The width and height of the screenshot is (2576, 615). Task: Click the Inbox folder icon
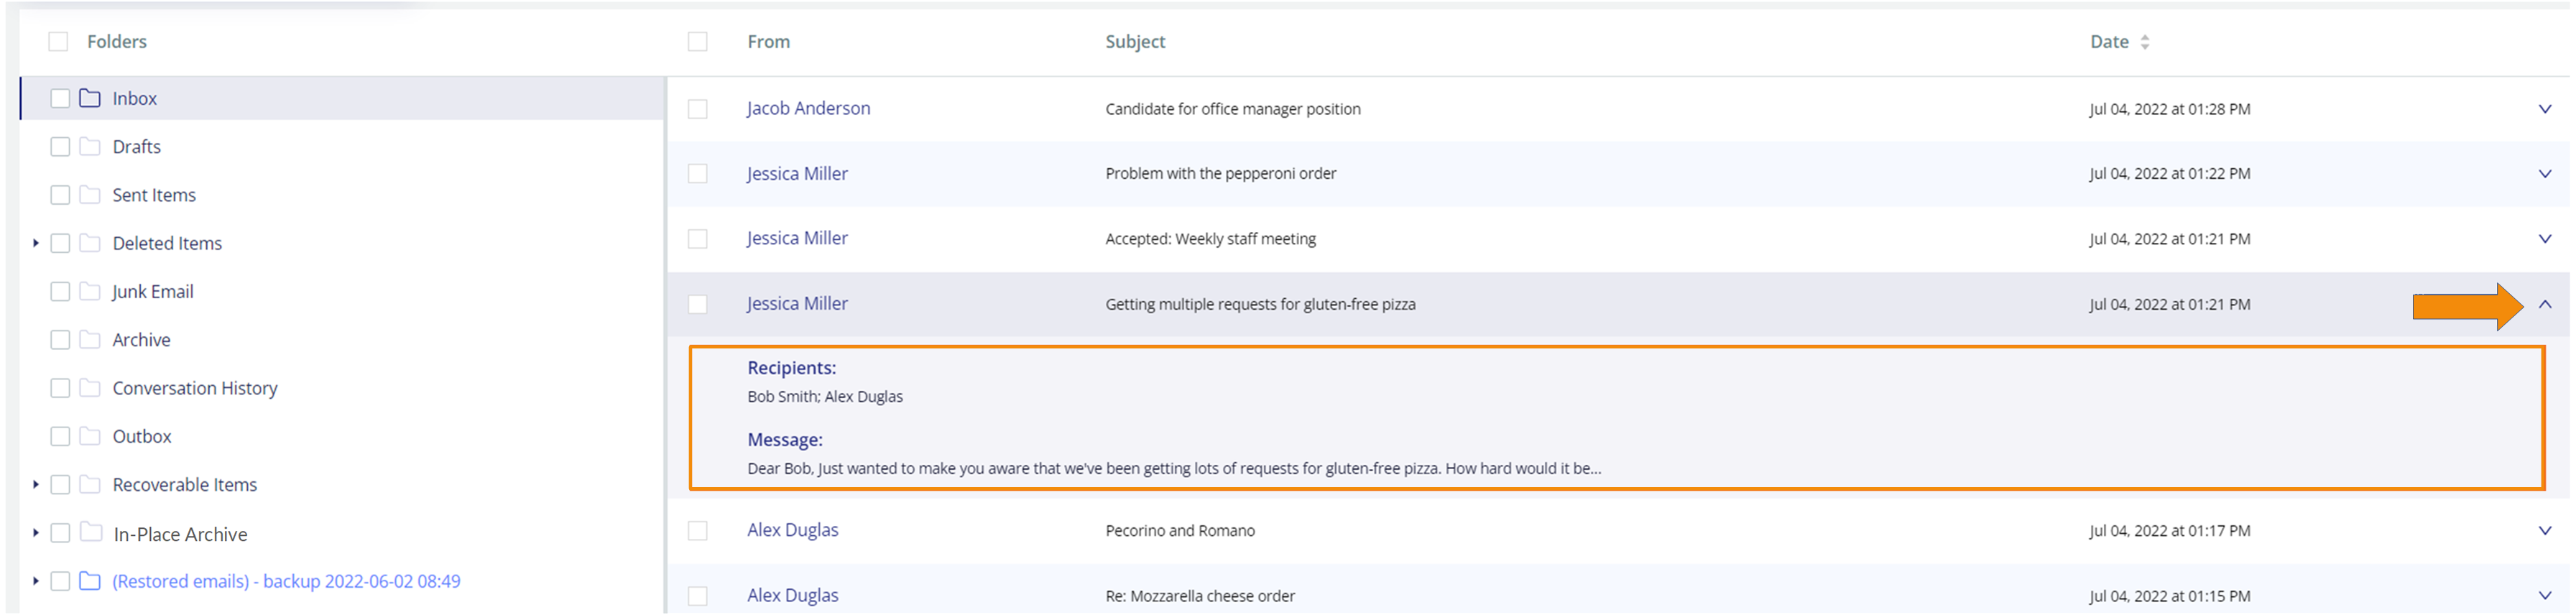(x=90, y=97)
